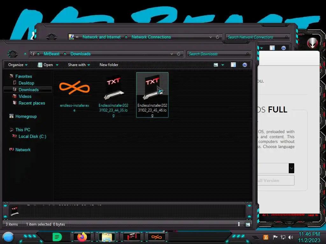The image size is (326, 244).
Task: Toggle the preview pane in Downloads window
Action: pyautogui.click(x=233, y=65)
